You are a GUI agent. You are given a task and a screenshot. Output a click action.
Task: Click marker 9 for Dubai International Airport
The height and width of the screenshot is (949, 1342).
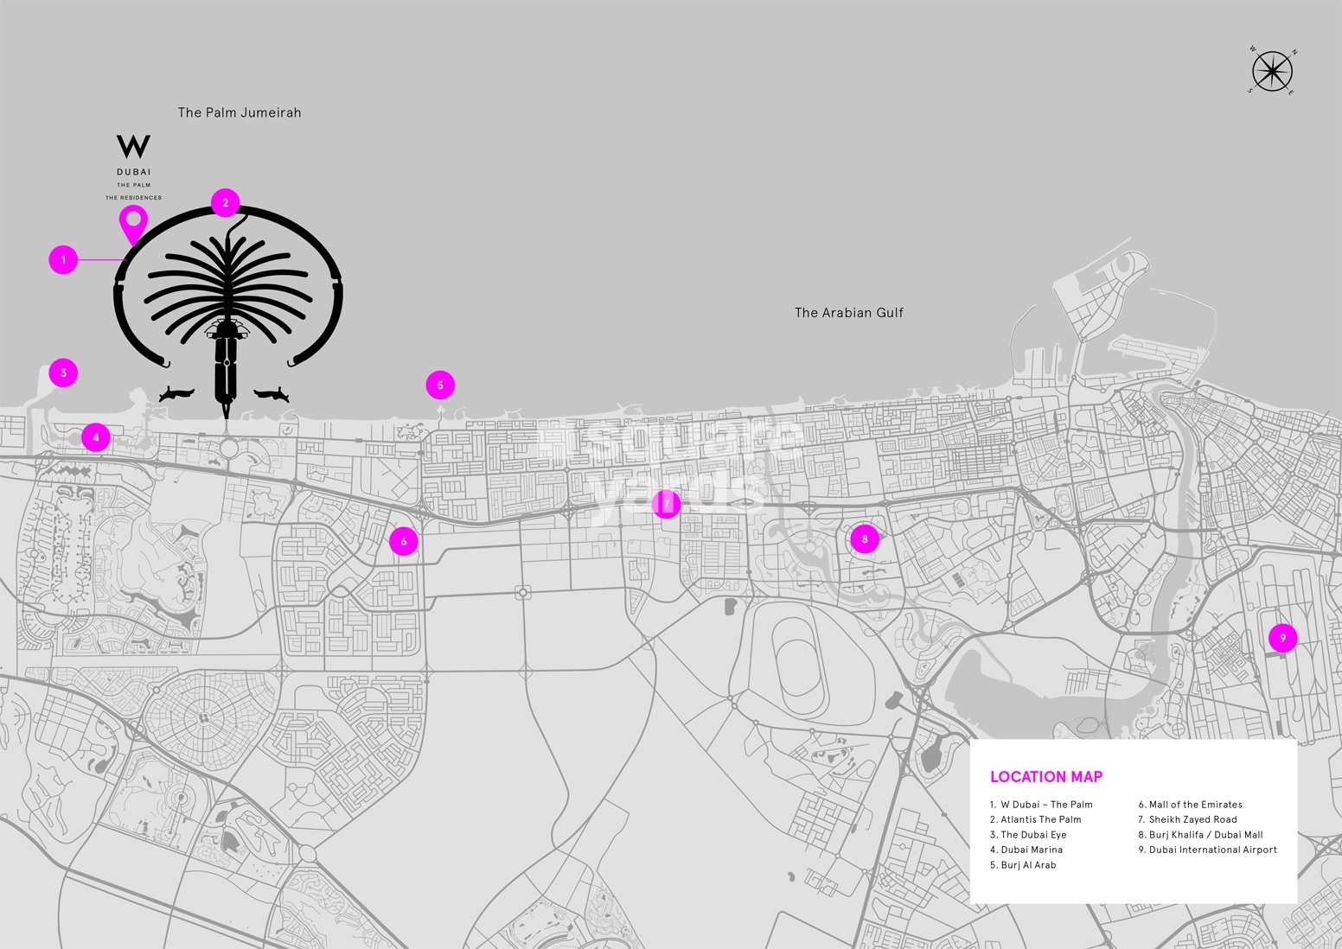pos(1283,636)
